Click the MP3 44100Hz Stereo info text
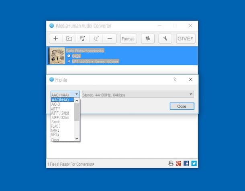Screen dimensions: 245x191 (x=95, y=62)
